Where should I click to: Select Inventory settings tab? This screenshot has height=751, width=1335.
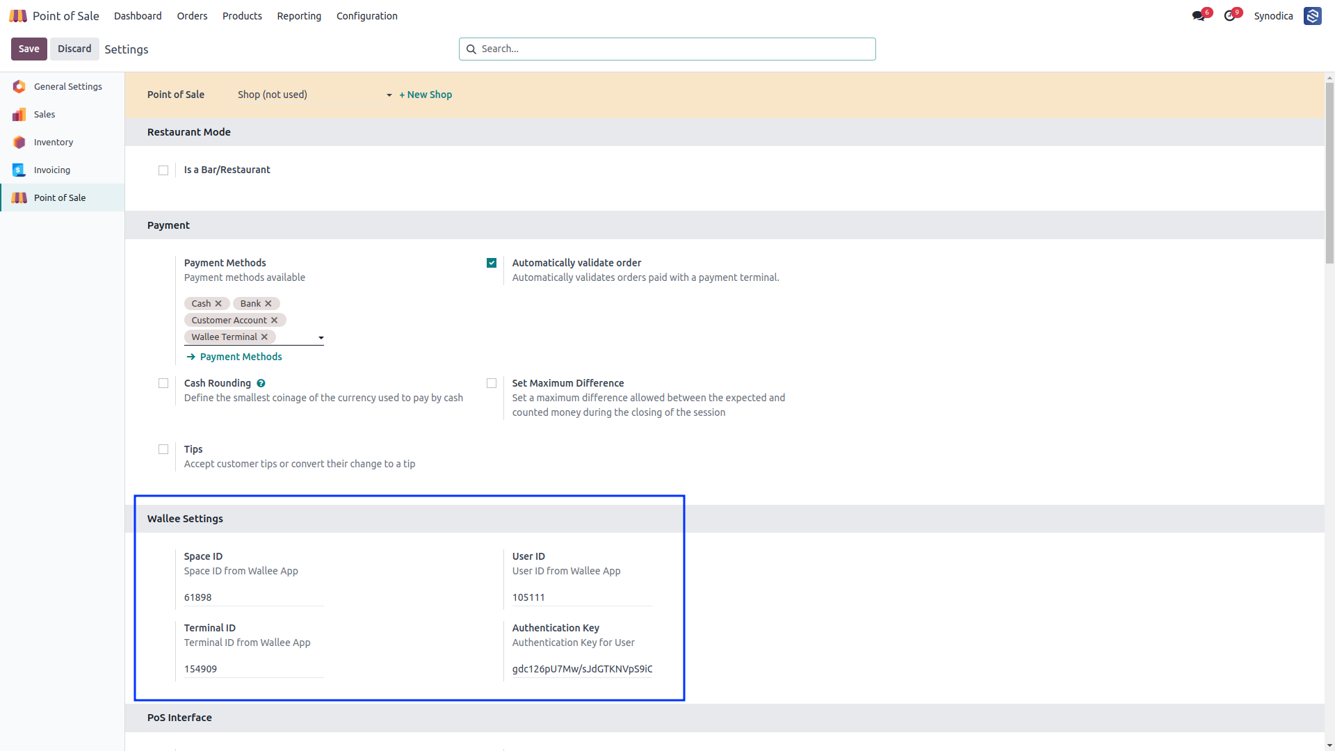tap(63, 142)
